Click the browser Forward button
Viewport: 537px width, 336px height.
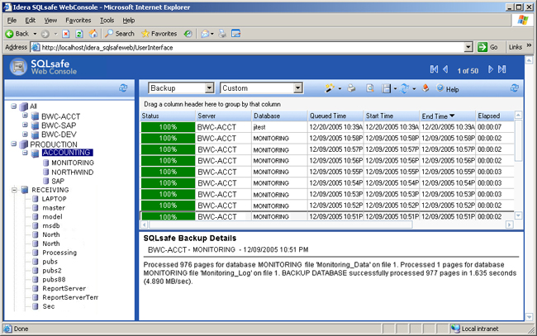45,34
